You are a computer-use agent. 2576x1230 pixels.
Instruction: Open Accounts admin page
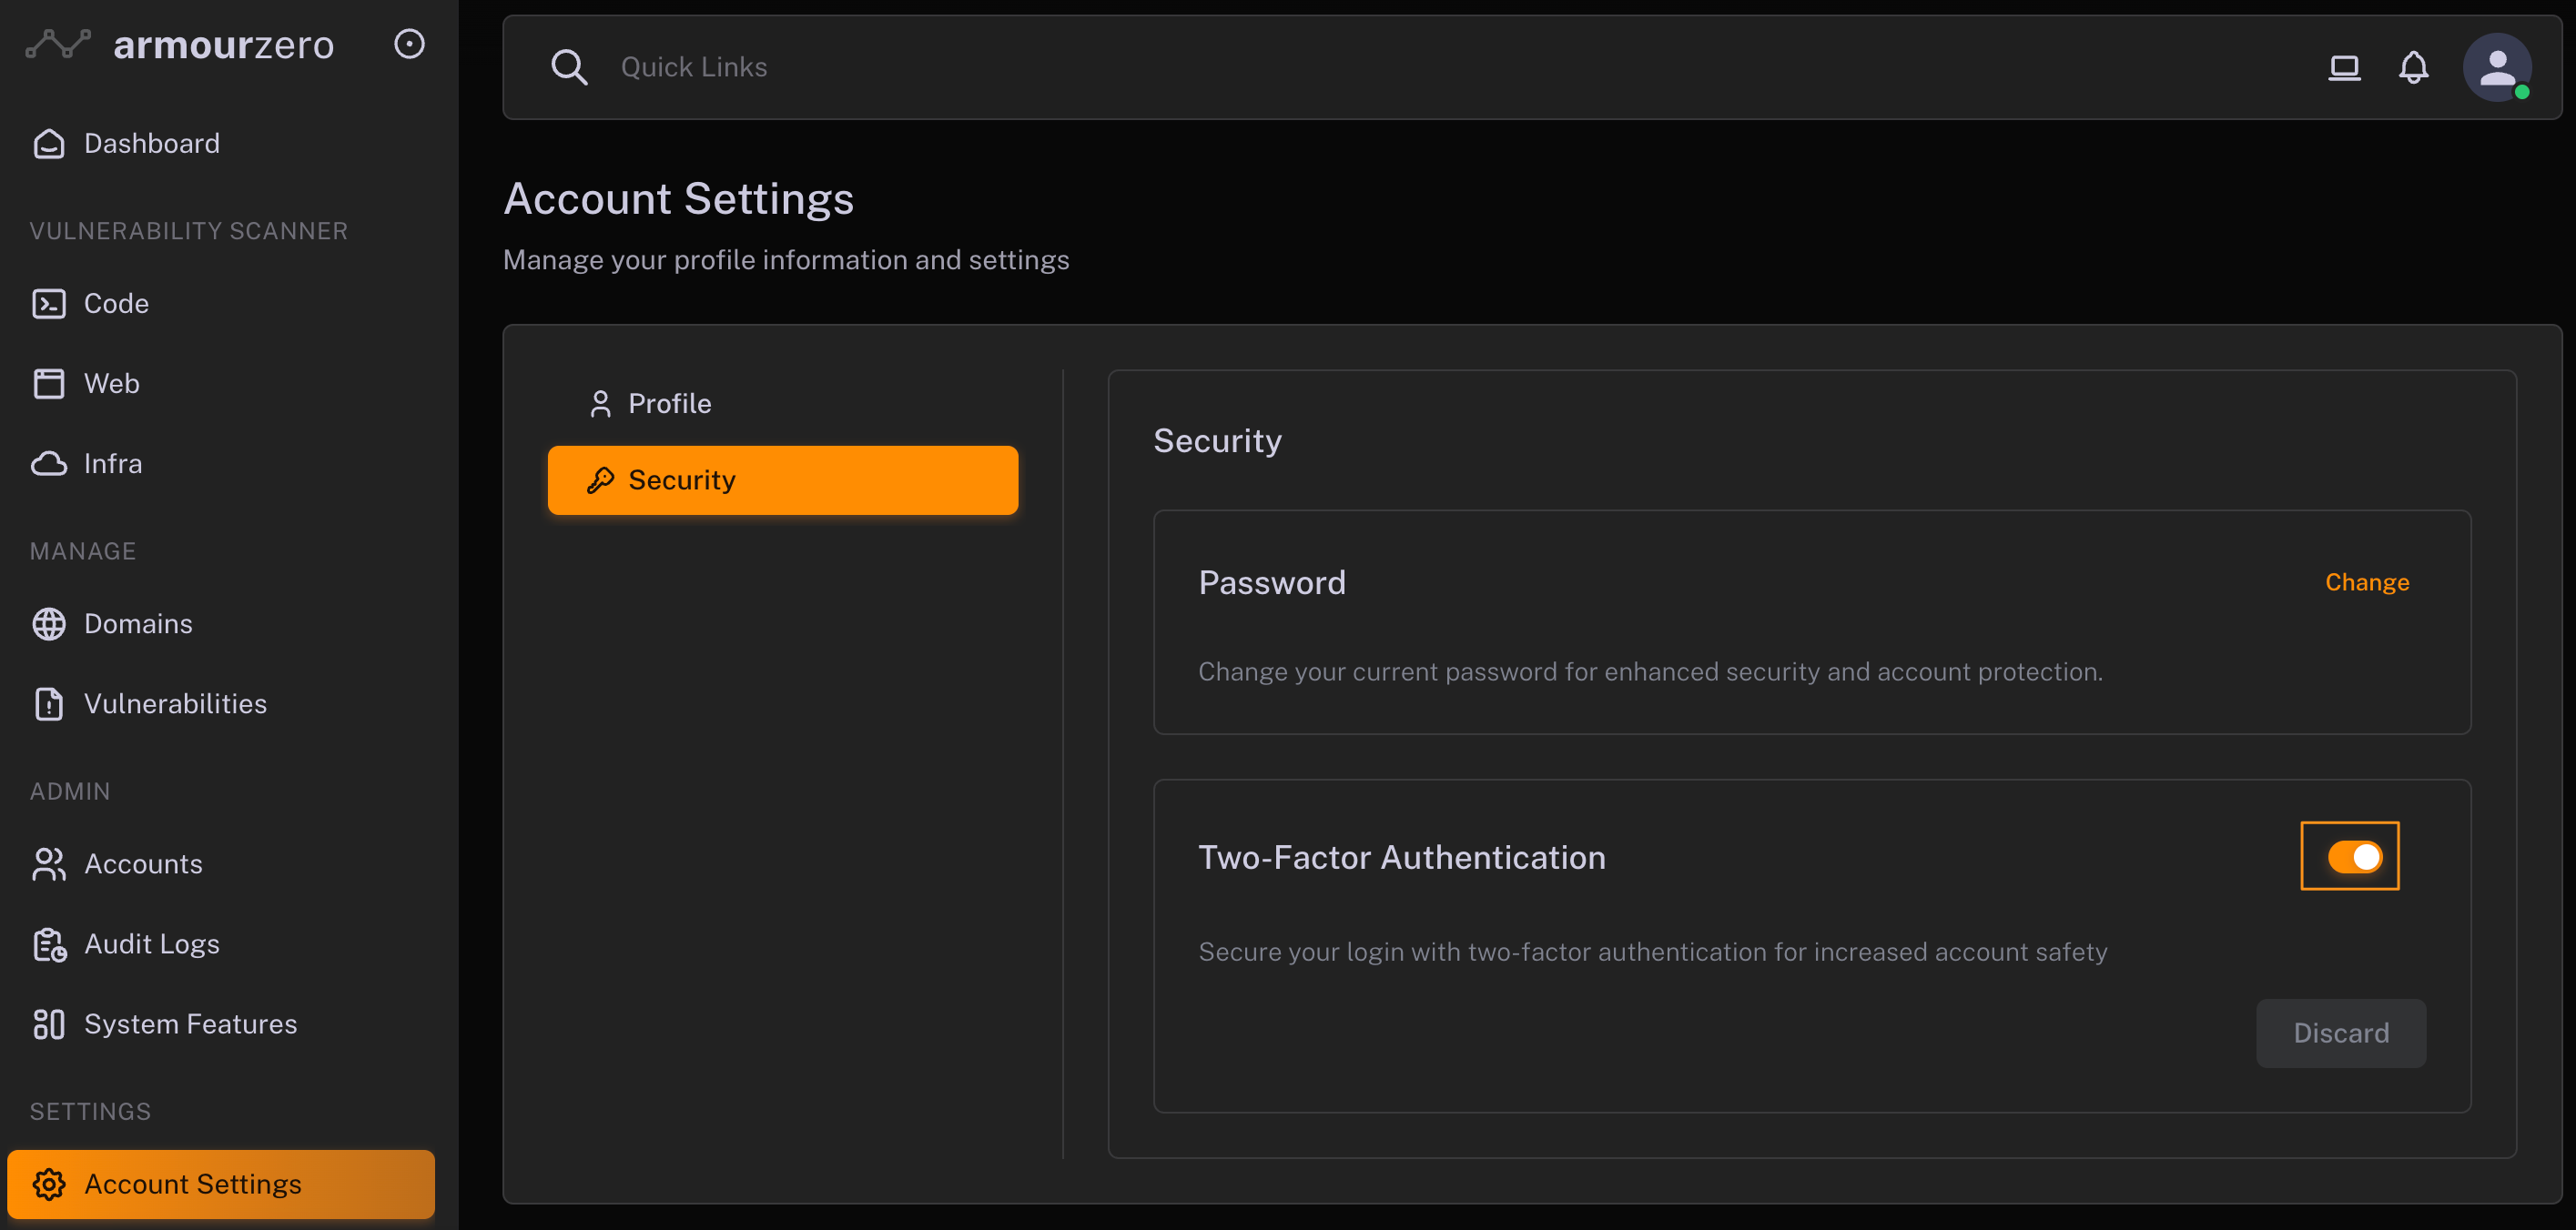click(143, 863)
